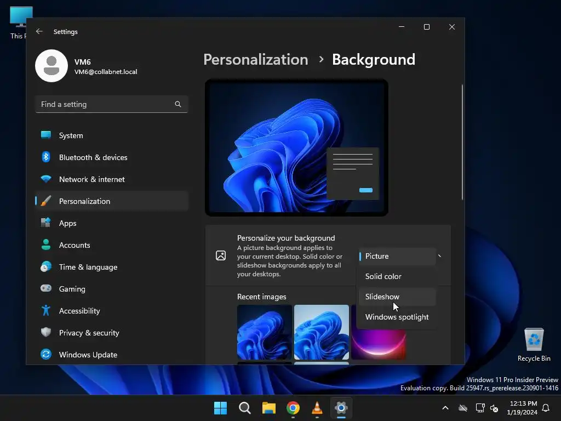The image size is (561, 421).
Task: Click the search magnifier in Find a setting
Action: pyautogui.click(x=178, y=104)
